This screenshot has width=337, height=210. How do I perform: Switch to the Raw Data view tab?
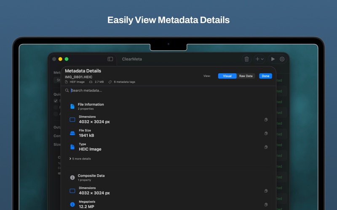tap(246, 76)
